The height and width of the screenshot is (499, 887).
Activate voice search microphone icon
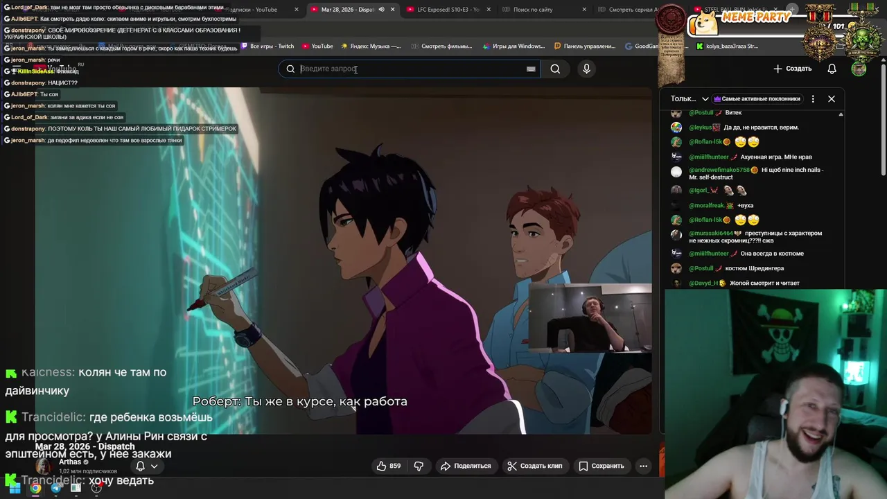(x=586, y=69)
